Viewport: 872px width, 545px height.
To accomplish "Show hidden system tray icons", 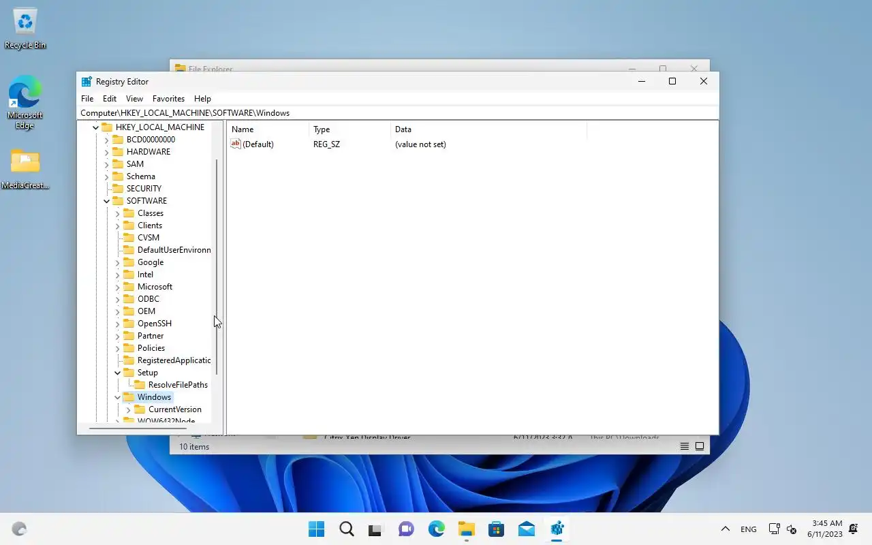I will (726, 529).
